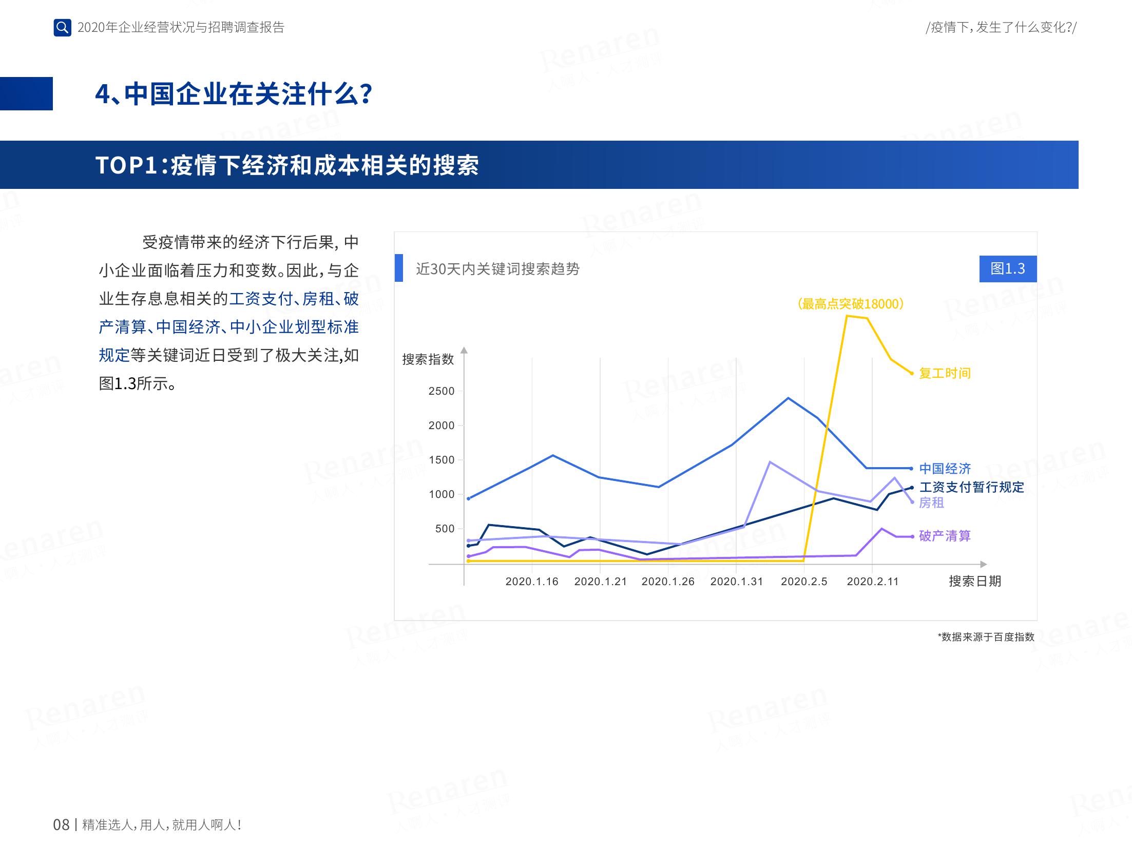
Task: Click the 最高点突破18000 annotation
Action: click(x=851, y=304)
